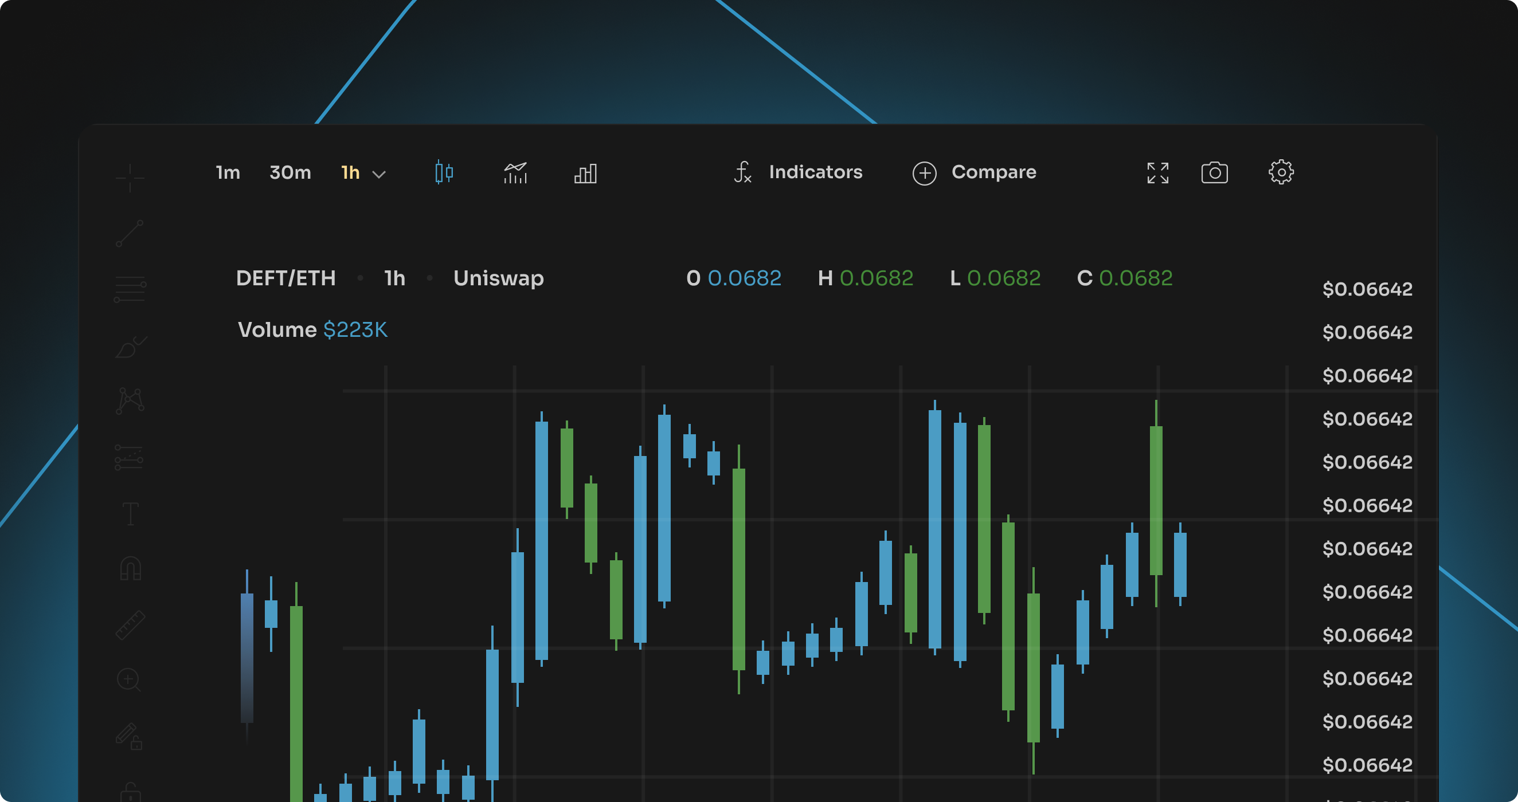
Task: Take a chart snapshot with the camera
Action: point(1215,172)
